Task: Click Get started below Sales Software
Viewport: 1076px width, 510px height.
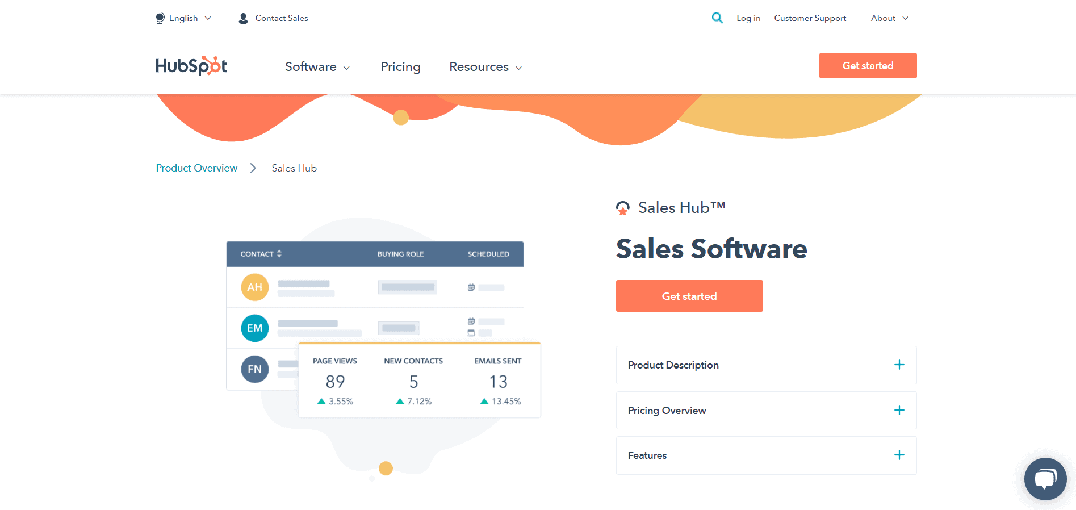Action: 689,296
